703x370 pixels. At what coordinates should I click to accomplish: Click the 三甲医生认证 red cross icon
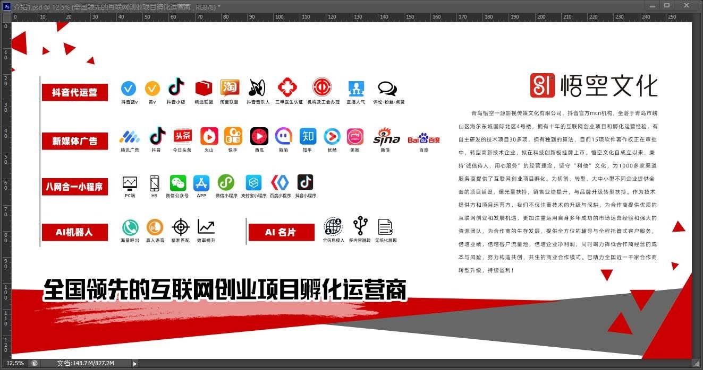[x=288, y=87]
